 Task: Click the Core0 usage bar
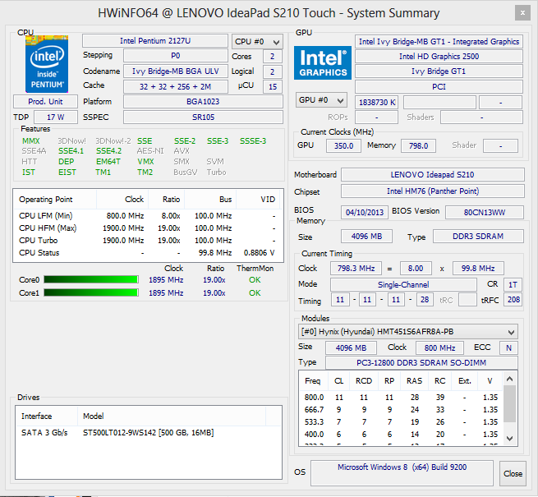click(x=91, y=280)
